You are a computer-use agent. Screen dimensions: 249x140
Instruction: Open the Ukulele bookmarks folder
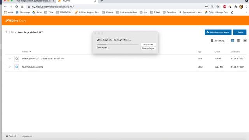(107, 12)
